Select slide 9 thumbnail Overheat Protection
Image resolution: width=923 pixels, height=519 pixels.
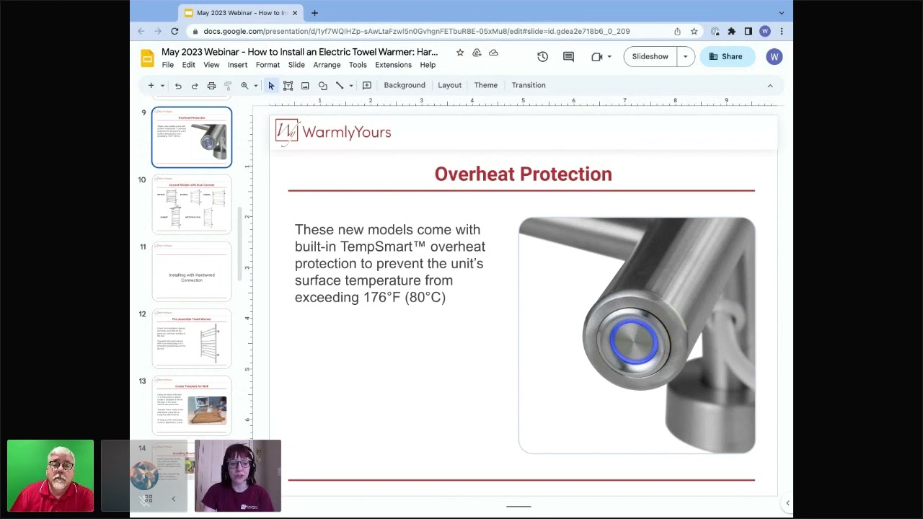192,137
